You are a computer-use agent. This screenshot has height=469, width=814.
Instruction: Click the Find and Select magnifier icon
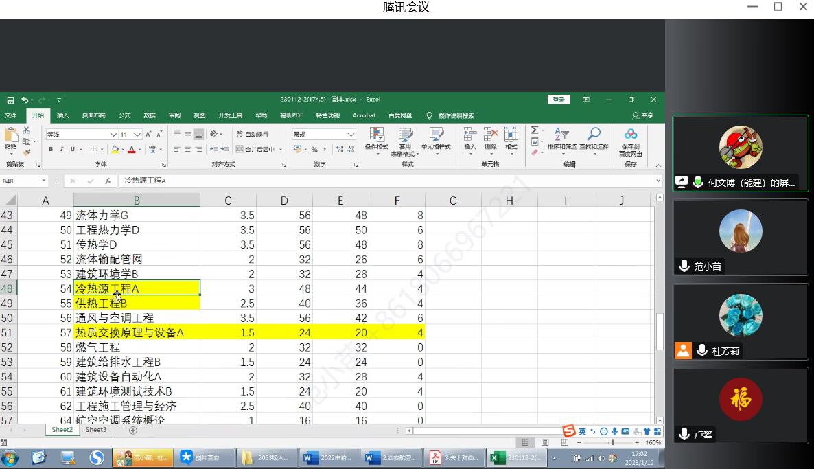594,139
